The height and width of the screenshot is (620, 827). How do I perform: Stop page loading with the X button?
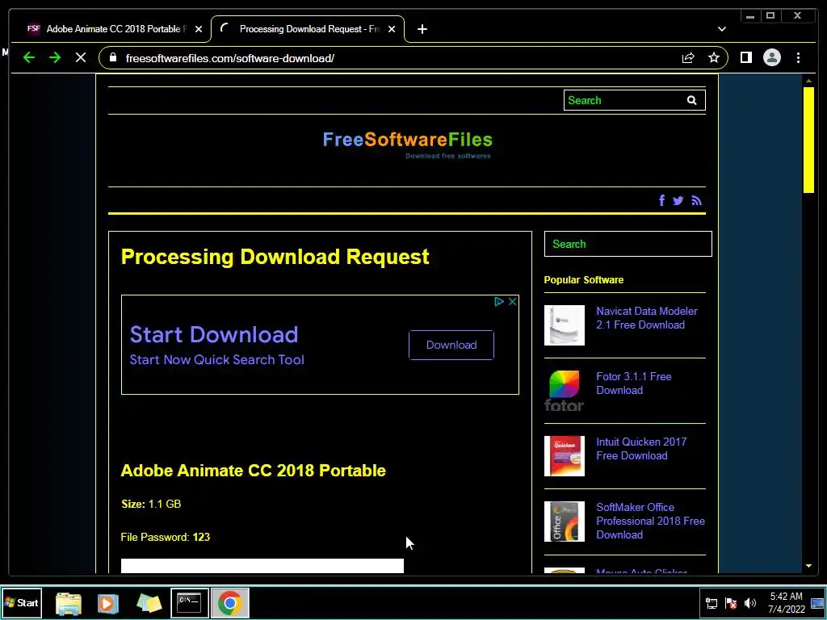click(81, 57)
